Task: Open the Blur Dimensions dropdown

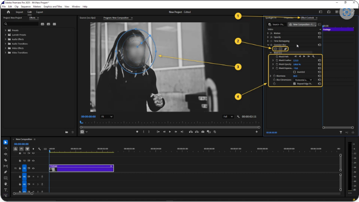Action: 303,80
